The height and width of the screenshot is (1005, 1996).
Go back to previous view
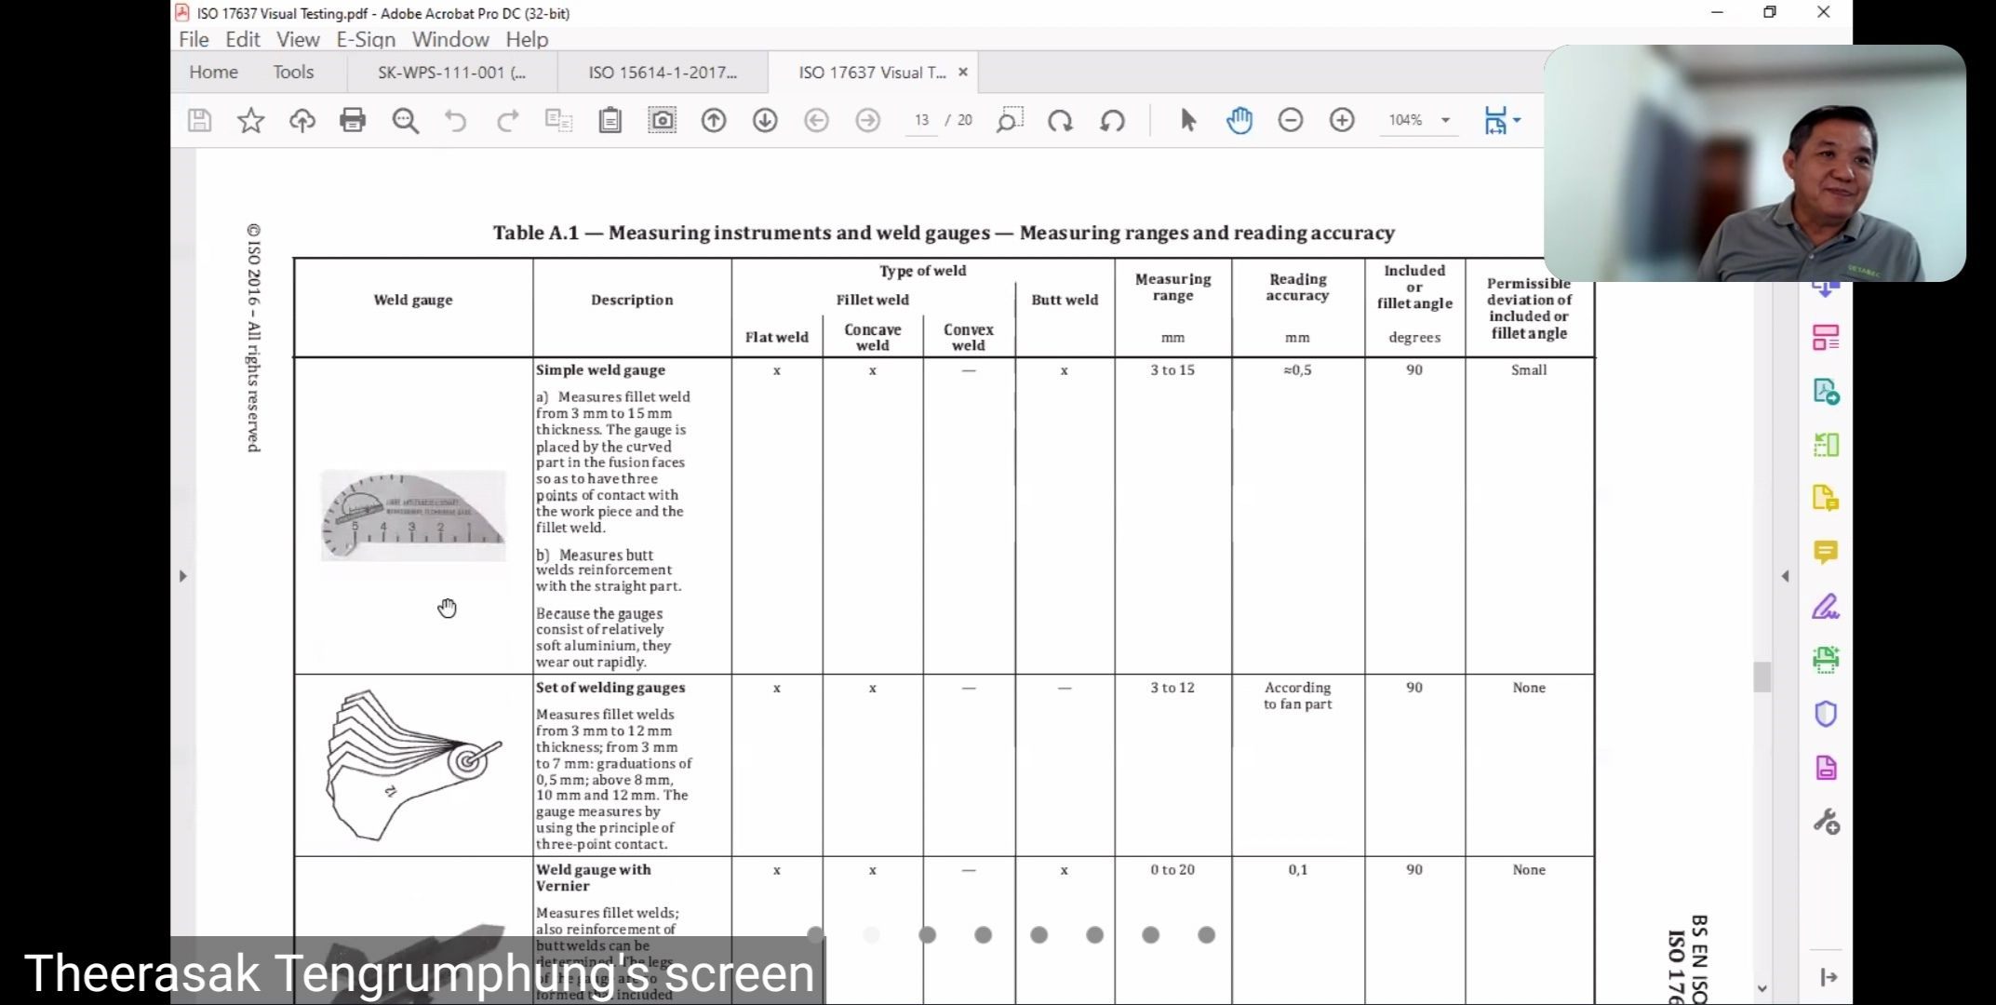(x=816, y=120)
